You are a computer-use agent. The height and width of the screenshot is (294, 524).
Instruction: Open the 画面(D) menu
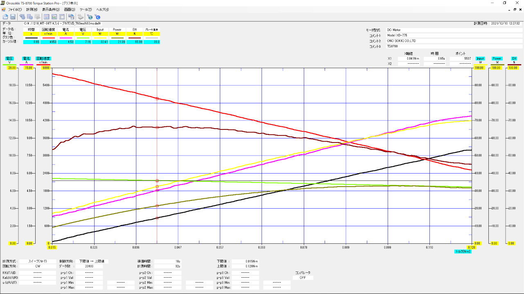70,9
